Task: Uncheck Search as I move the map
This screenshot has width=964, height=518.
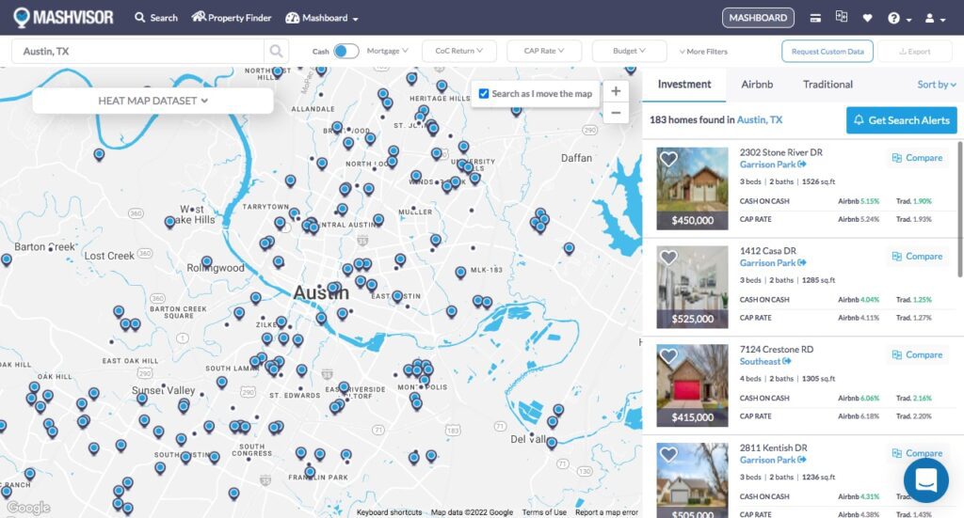Action: click(484, 94)
